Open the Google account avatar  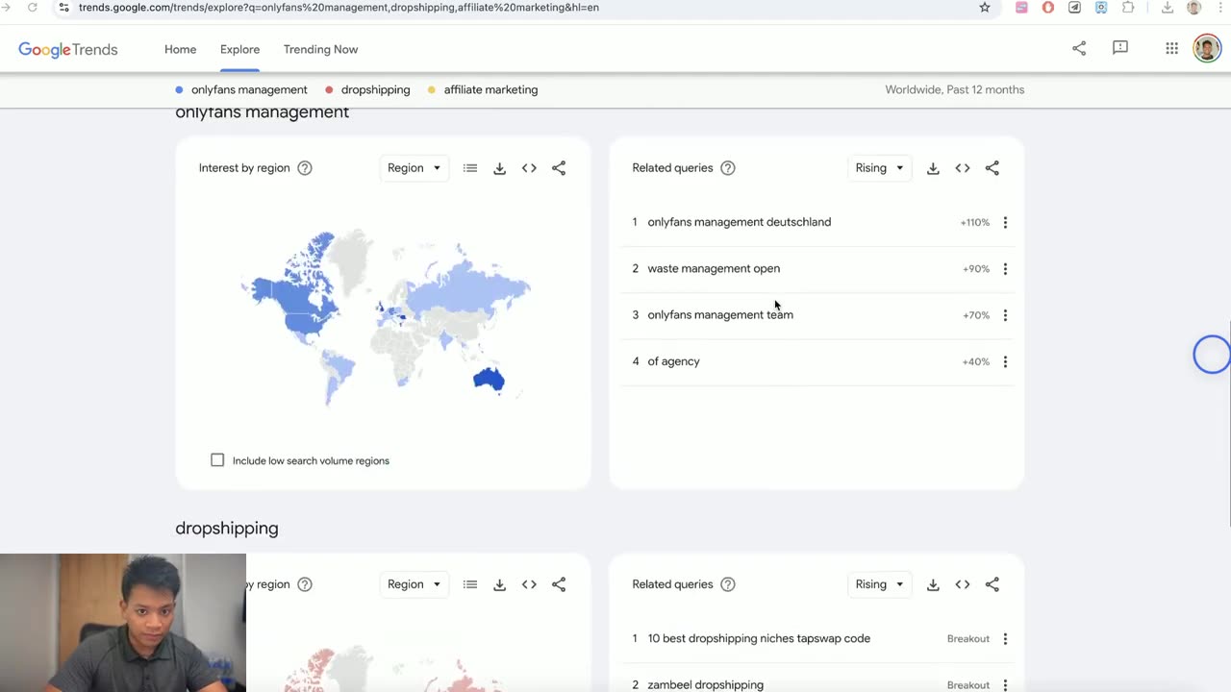pyautogui.click(x=1207, y=48)
